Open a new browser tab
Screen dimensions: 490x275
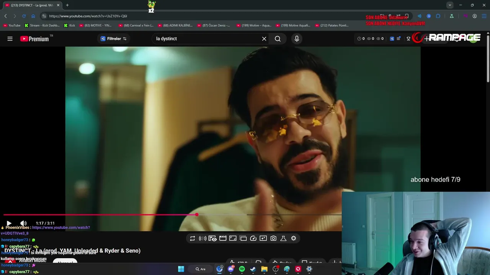coord(67,5)
